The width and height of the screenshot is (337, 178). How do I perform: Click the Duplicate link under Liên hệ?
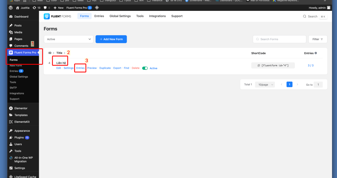(x=105, y=68)
